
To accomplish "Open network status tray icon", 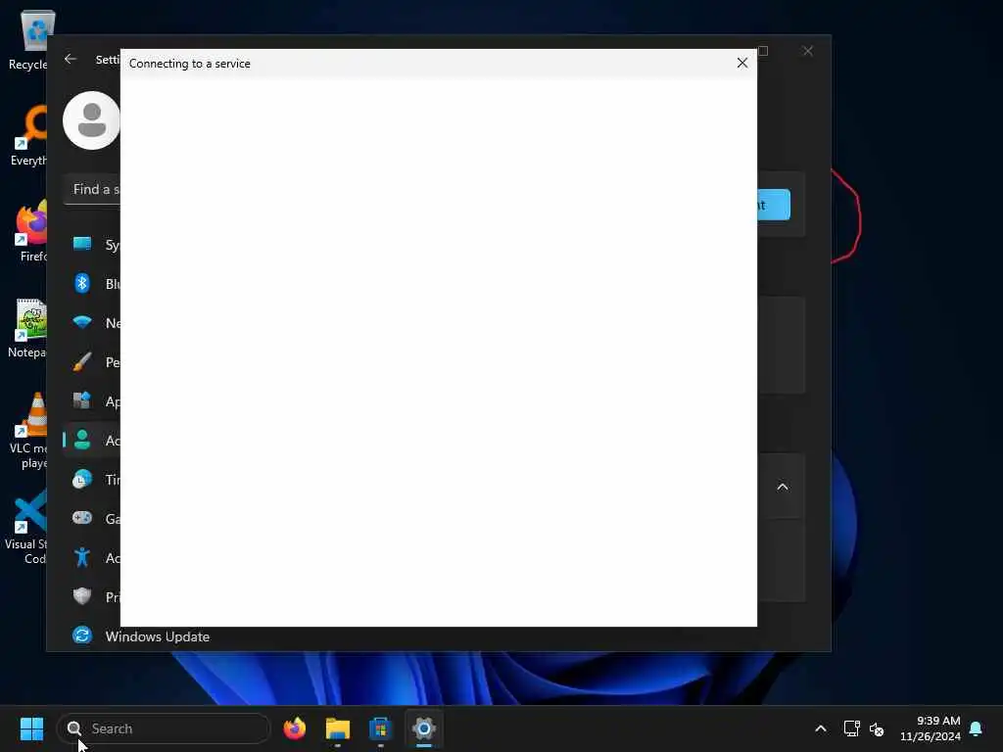I will (x=851, y=728).
